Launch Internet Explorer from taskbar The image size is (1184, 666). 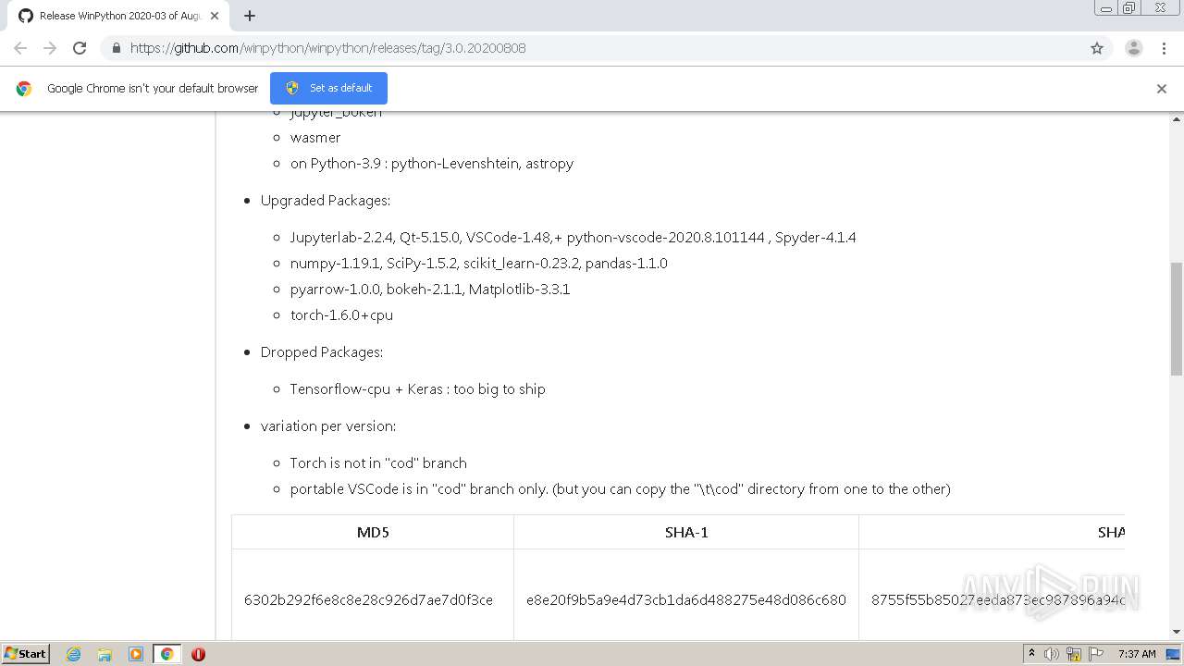coord(74,654)
